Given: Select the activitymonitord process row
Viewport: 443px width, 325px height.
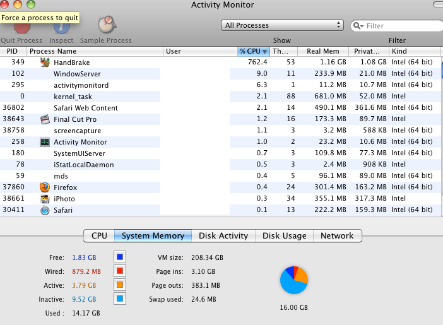Looking at the screenshot, I should click(220, 85).
